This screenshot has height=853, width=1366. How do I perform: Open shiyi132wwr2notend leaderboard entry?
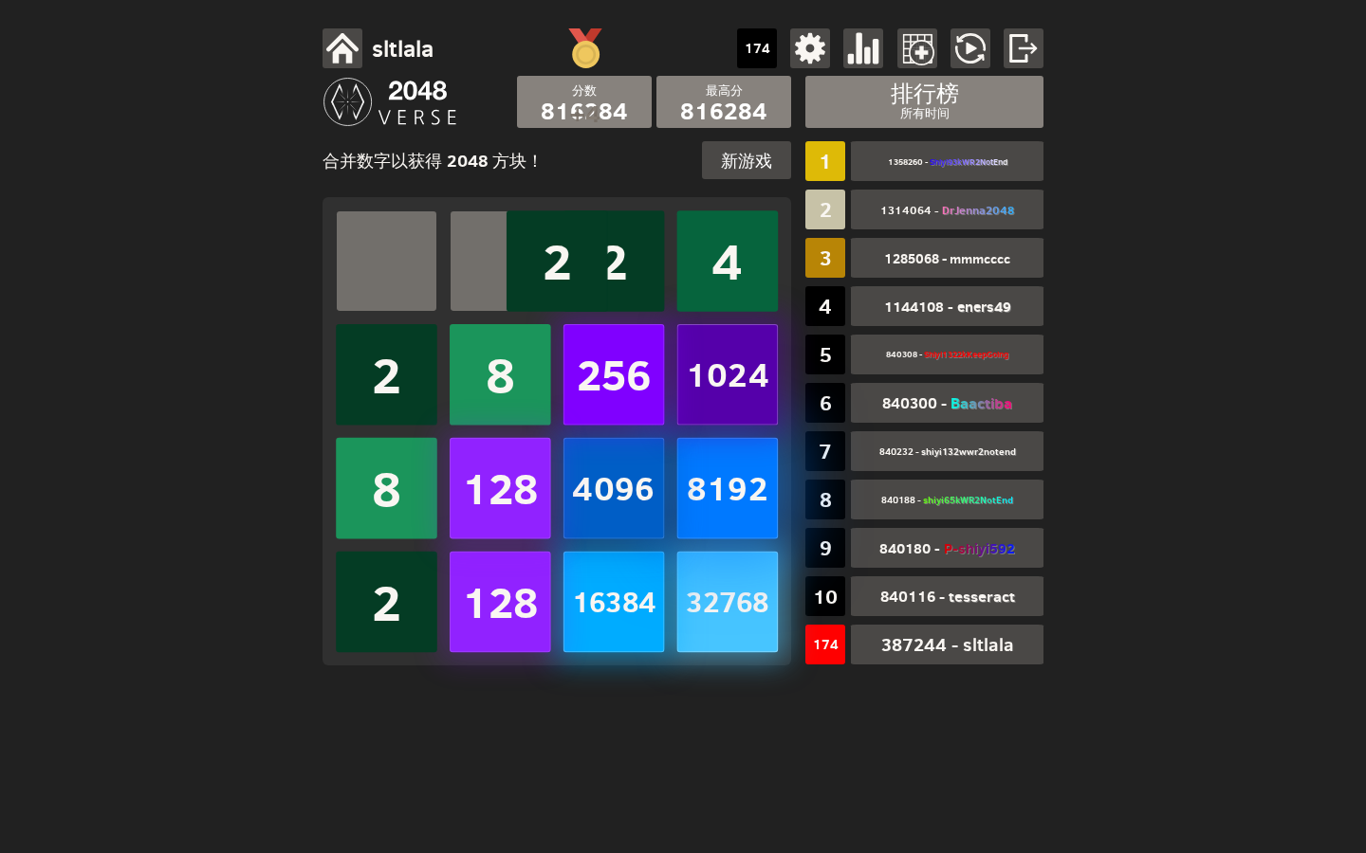[947, 451]
